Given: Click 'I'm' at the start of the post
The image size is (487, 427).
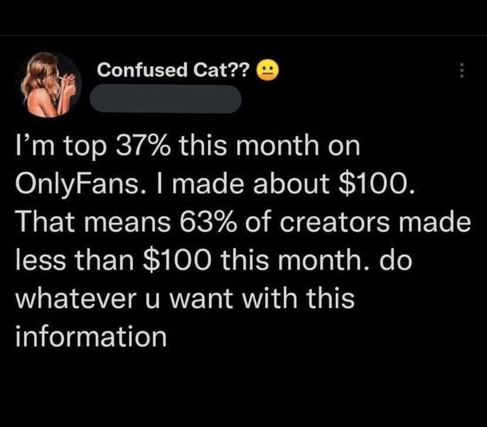Looking at the screenshot, I should coord(36,146).
